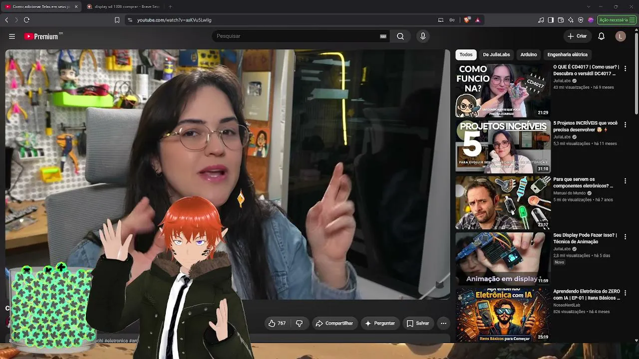Screen dimensions: 639x359
Task: Open the media control music note
Action: 541,20
